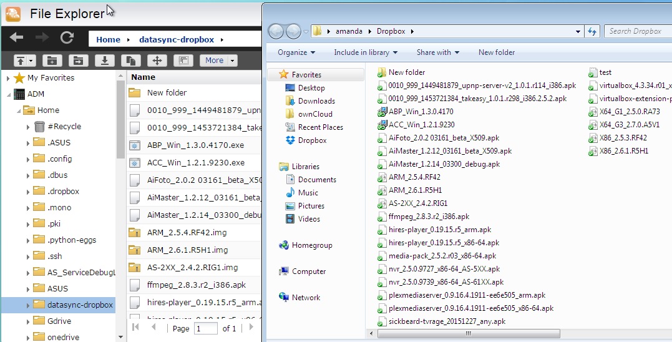Collapse the ADM tree node
This screenshot has width=672, height=342.
coord(7,94)
